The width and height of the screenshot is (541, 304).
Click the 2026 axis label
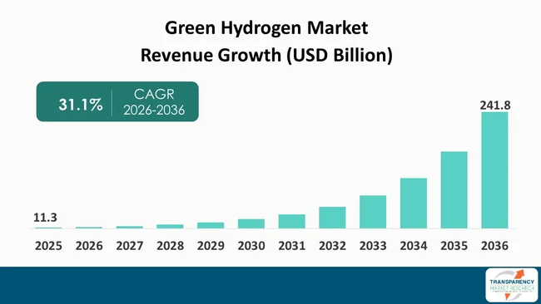tap(89, 246)
